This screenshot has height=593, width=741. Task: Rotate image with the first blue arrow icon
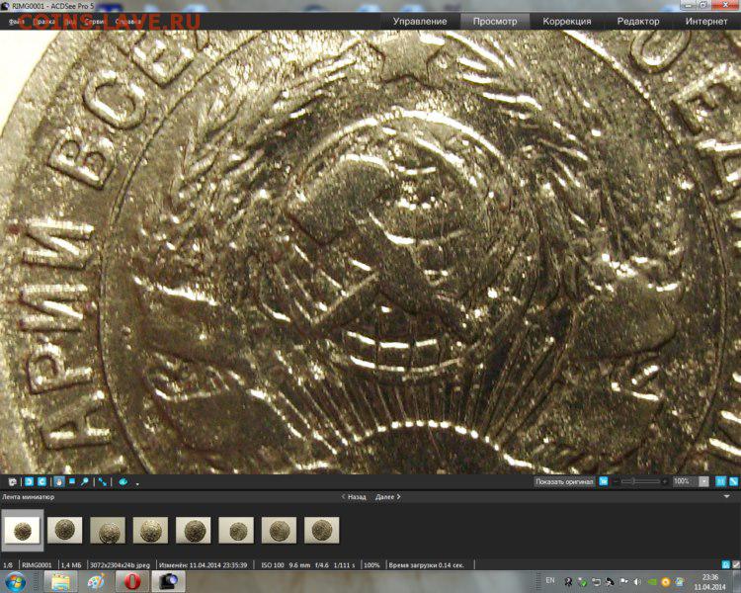pos(29,481)
